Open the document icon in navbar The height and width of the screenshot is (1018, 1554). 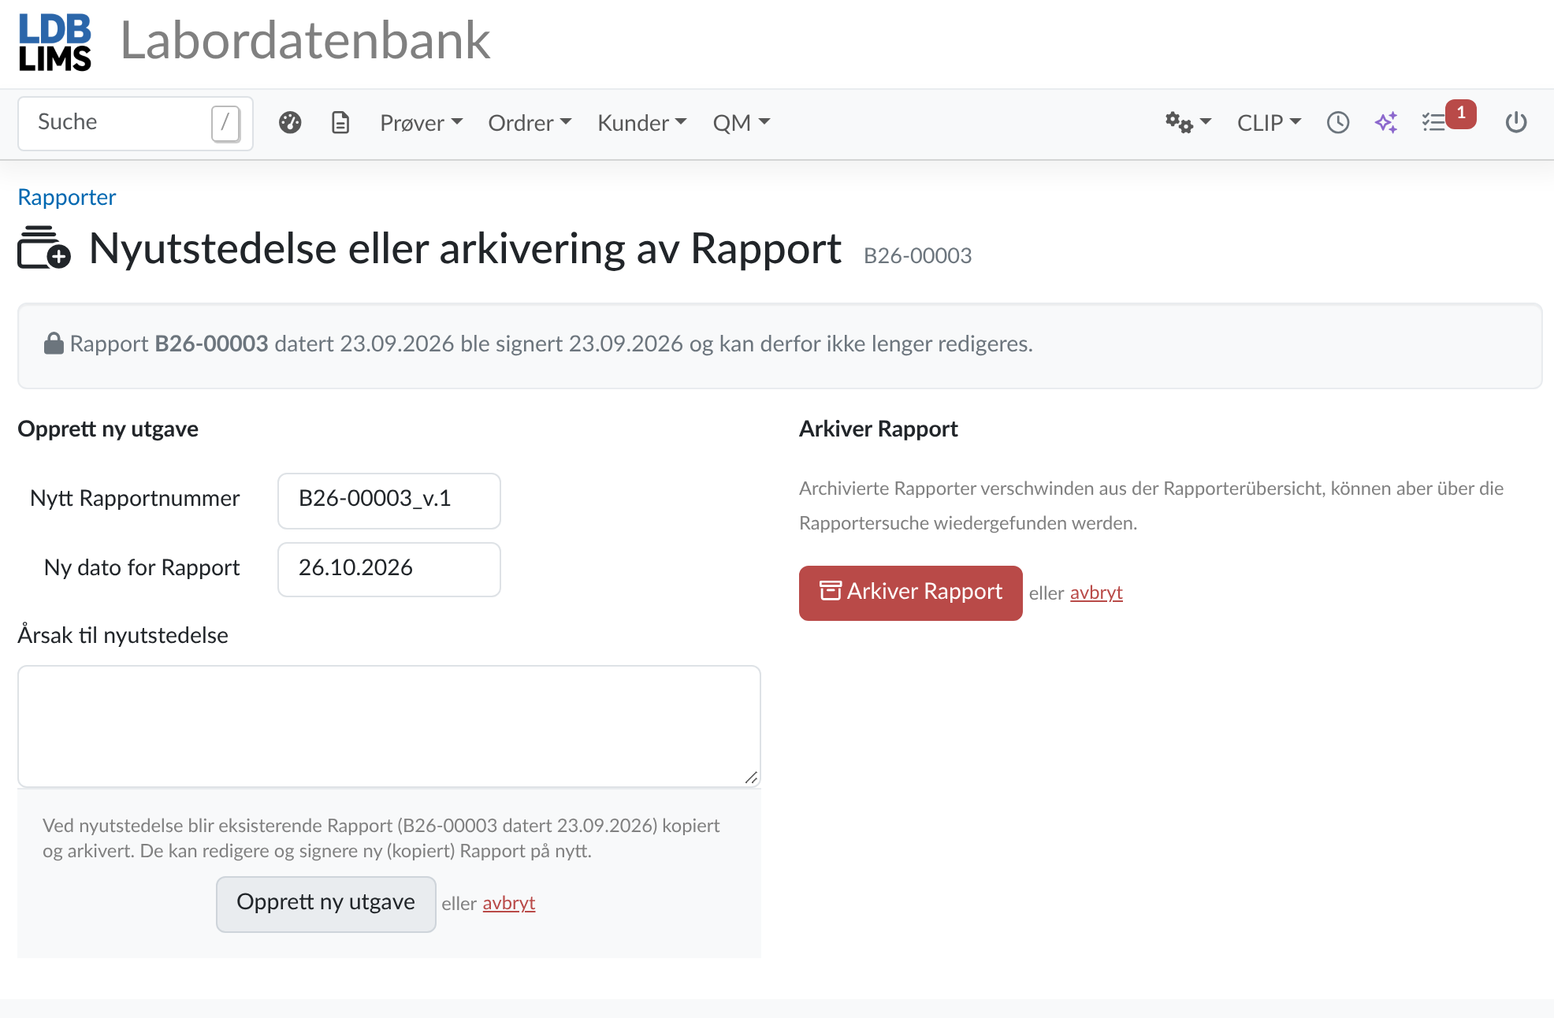(x=340, y=123)
